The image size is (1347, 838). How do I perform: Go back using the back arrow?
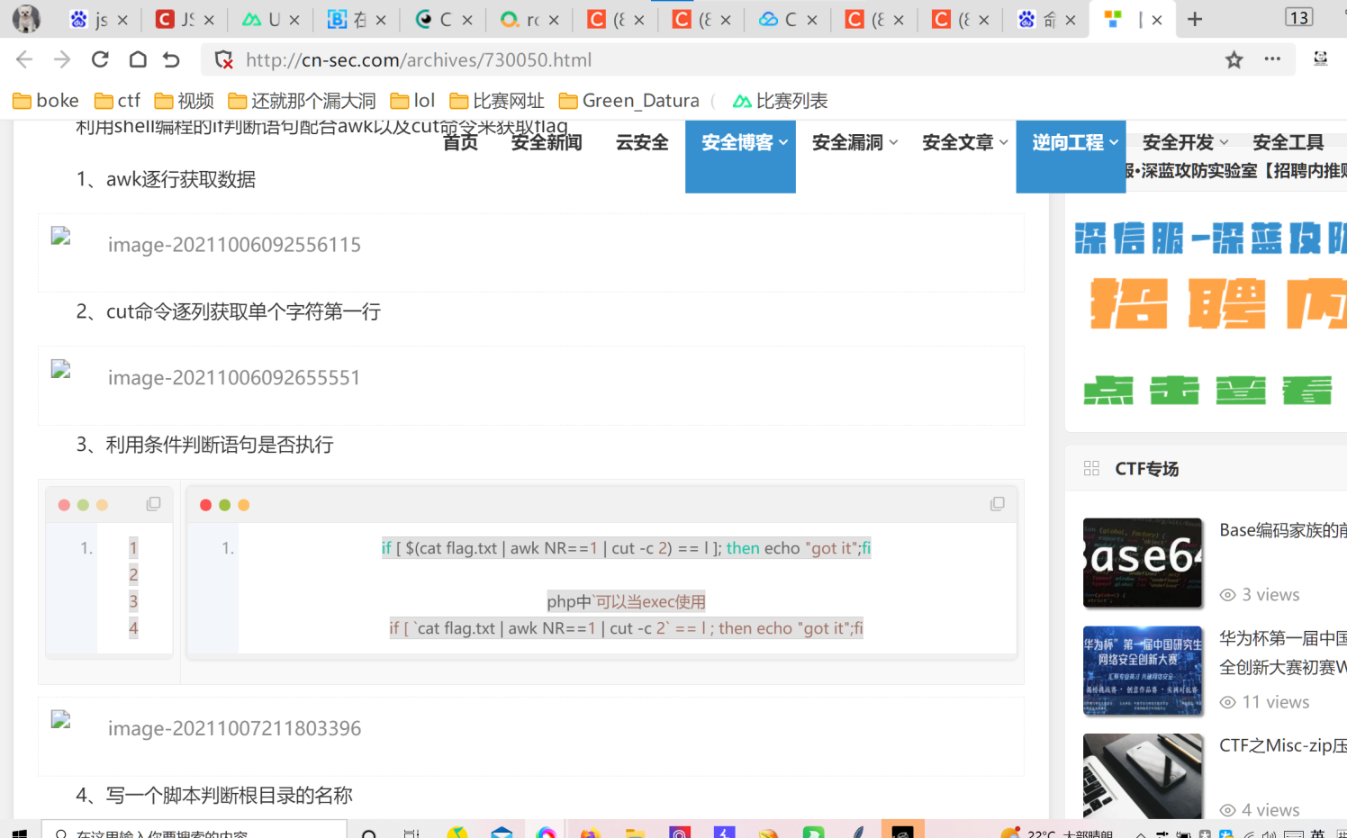point(23,60)
